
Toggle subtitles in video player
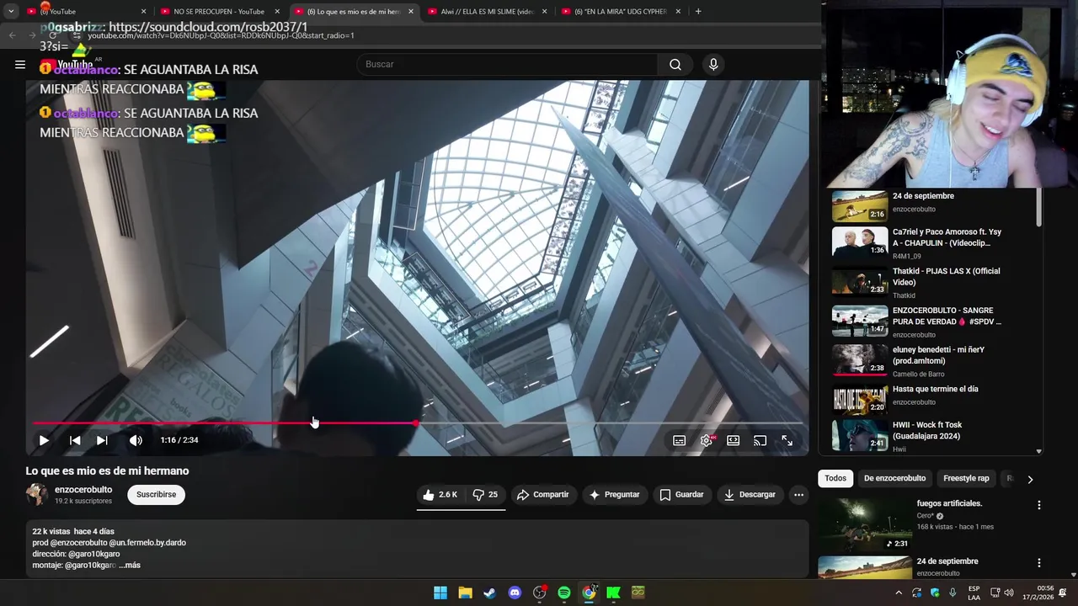[x=679, y=440]
